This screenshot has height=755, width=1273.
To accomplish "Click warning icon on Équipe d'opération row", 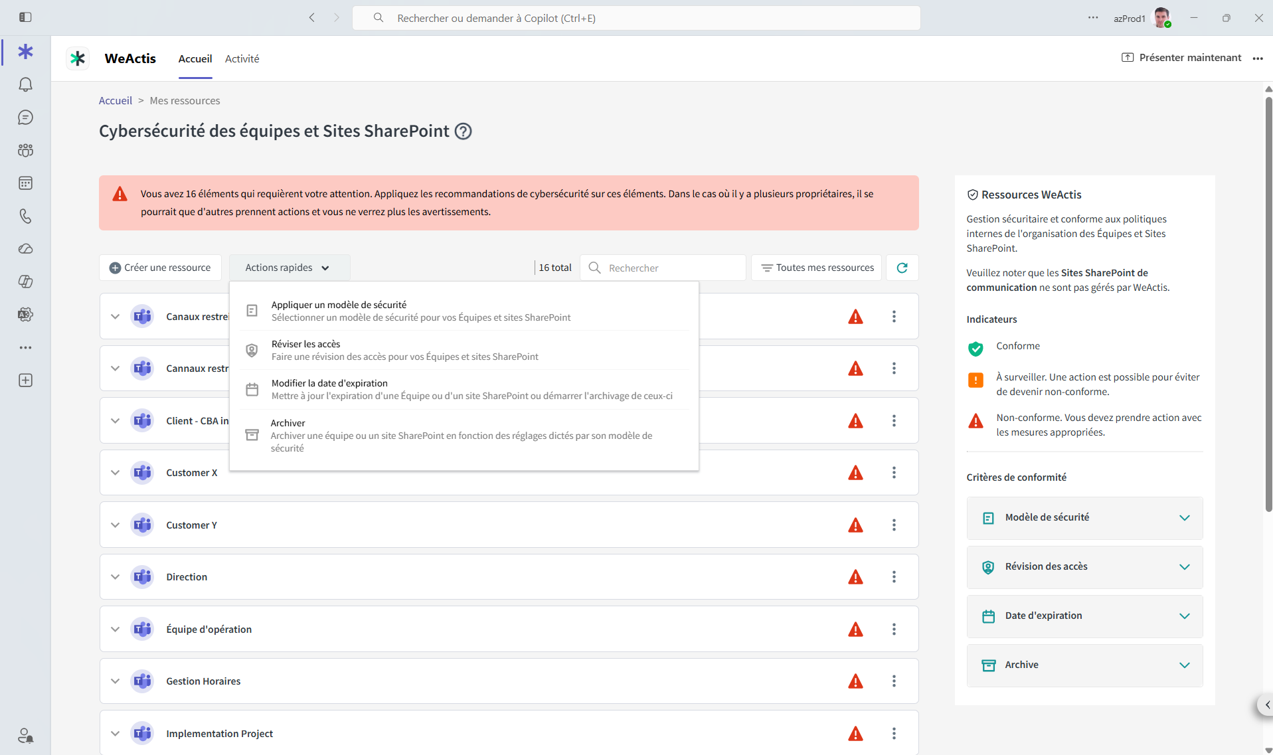I will click(x=855, y=629).
